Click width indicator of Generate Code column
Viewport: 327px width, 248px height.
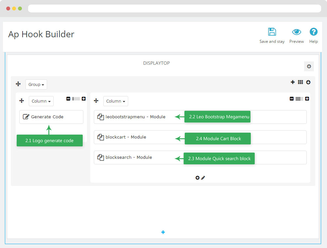click(x=76, y=99)
